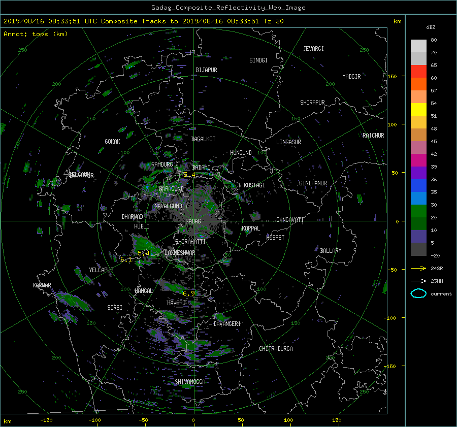
Task: Click the YADGIR city label
Action: tap(351, 77)
